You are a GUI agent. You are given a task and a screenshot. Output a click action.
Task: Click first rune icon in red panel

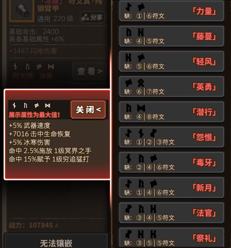pos(14,106)
